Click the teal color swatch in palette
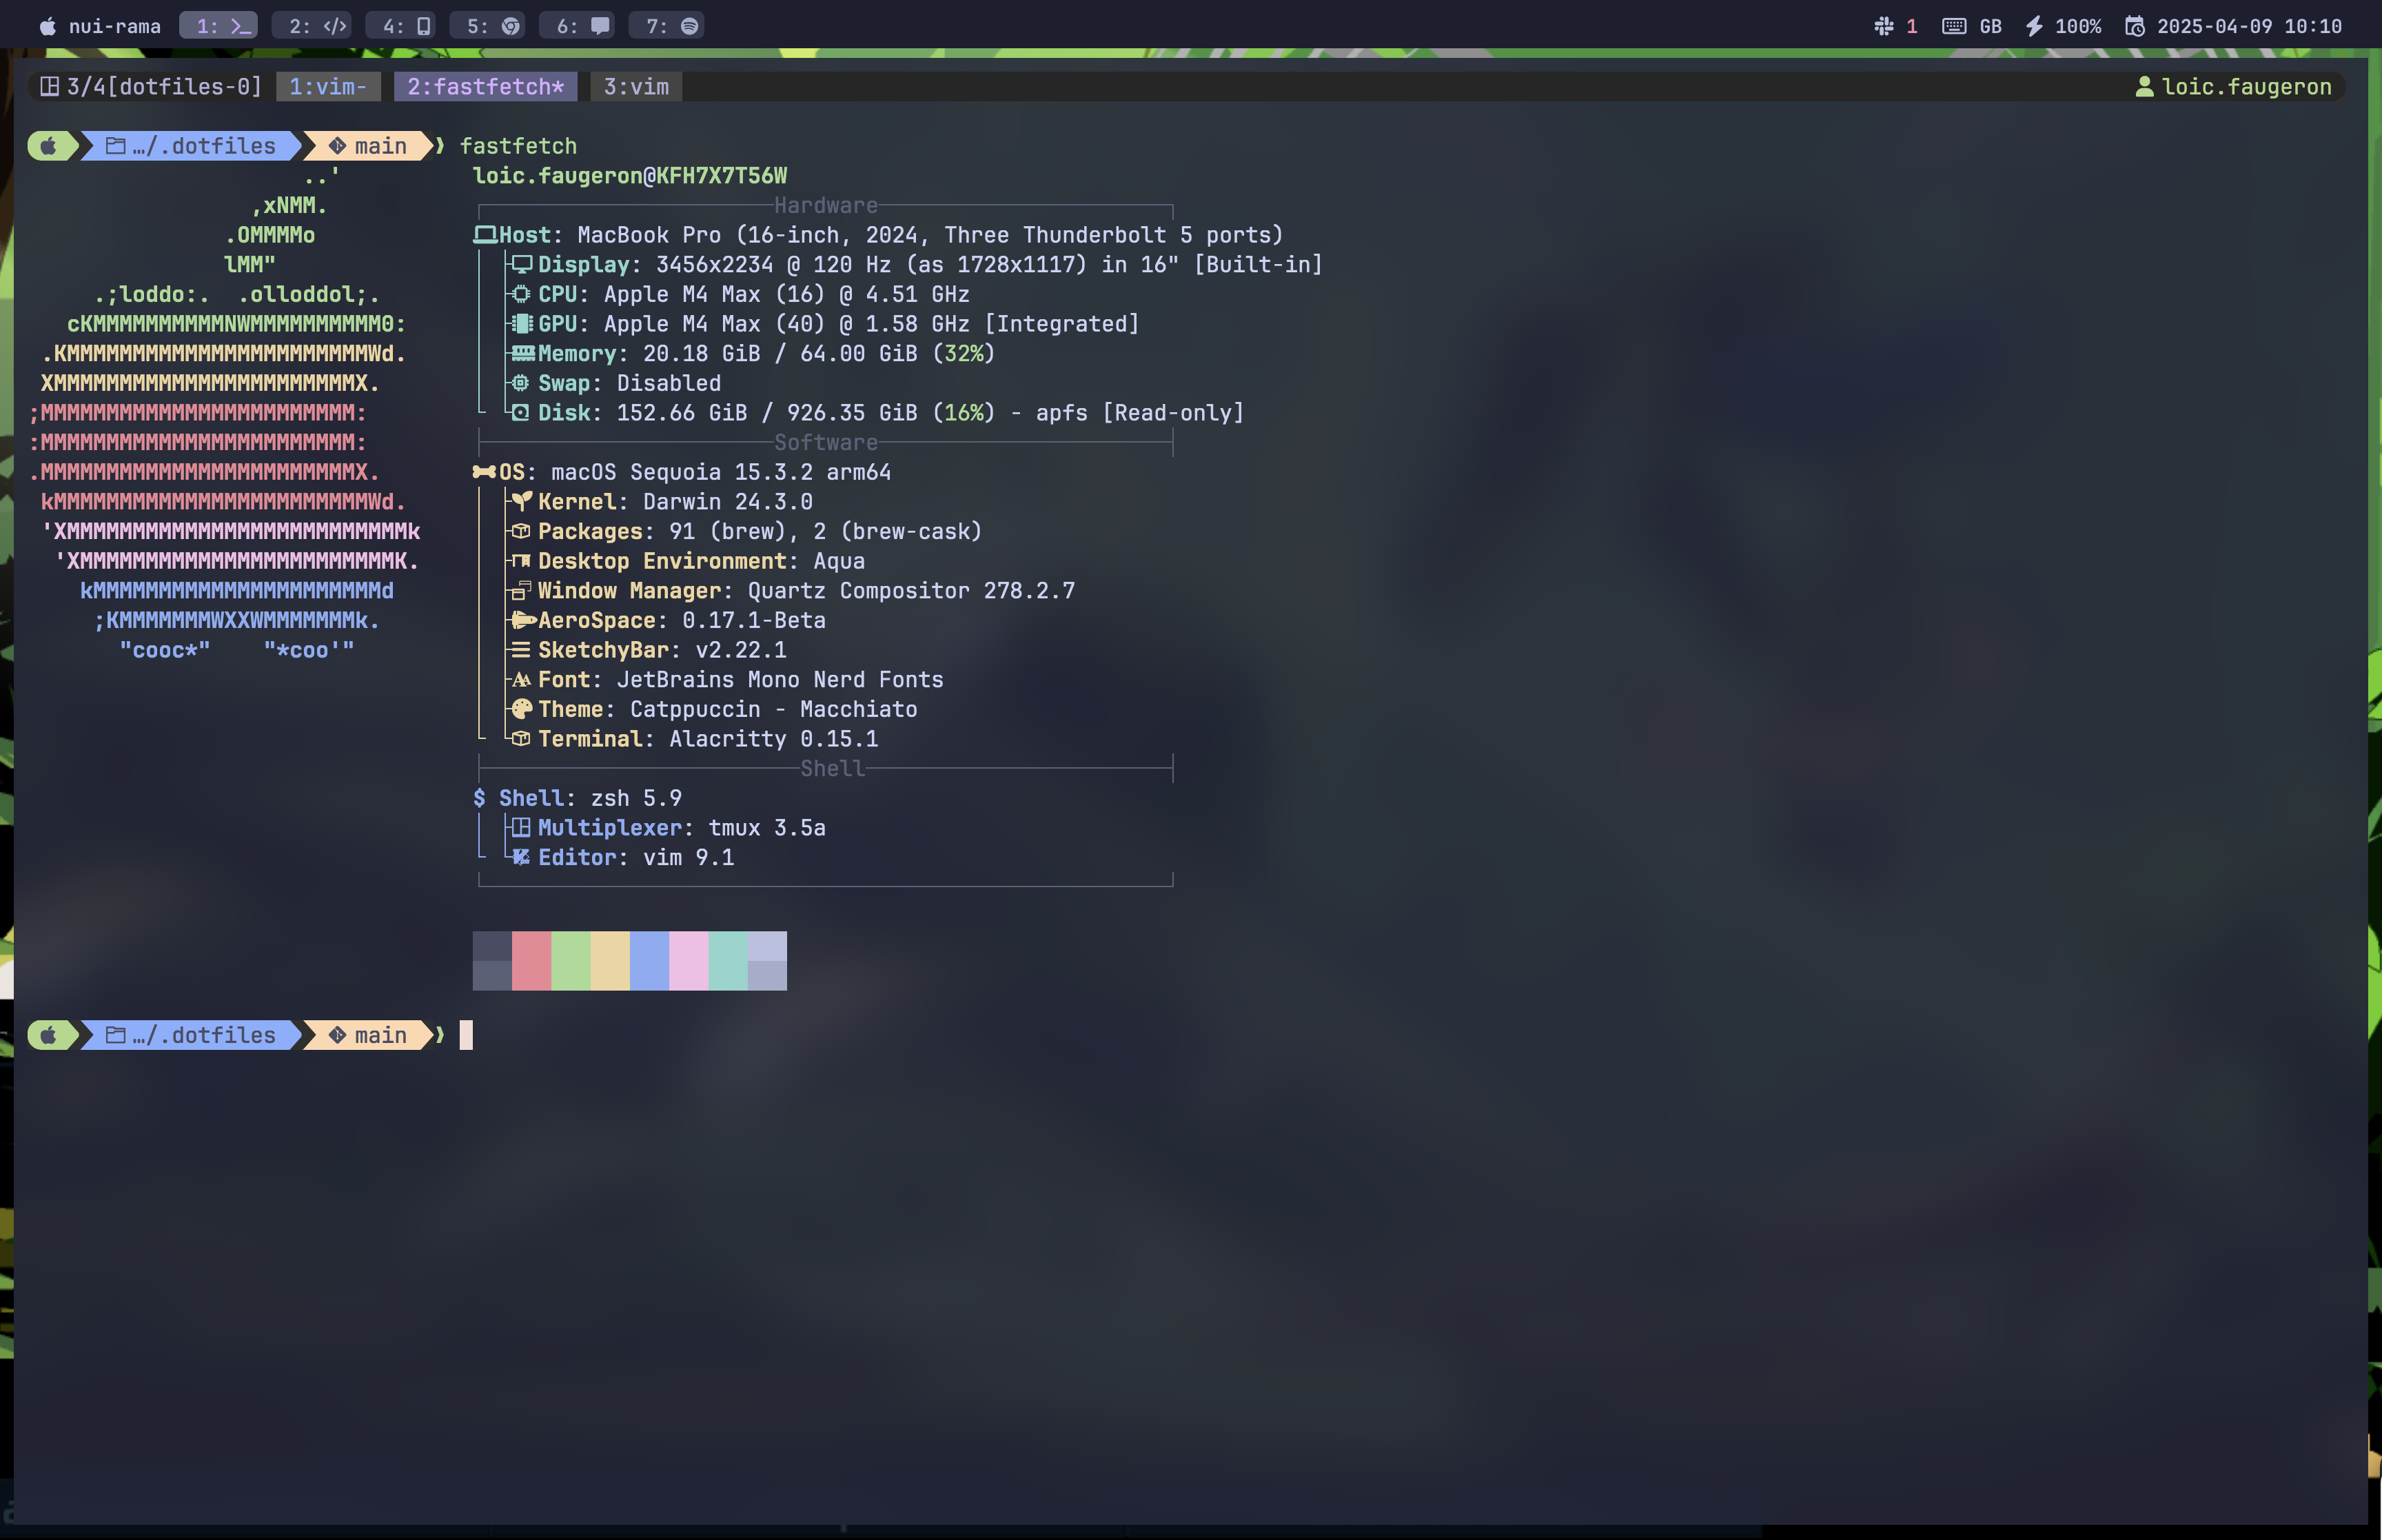Screen dimensions: 2382x1540 [728, 961]
